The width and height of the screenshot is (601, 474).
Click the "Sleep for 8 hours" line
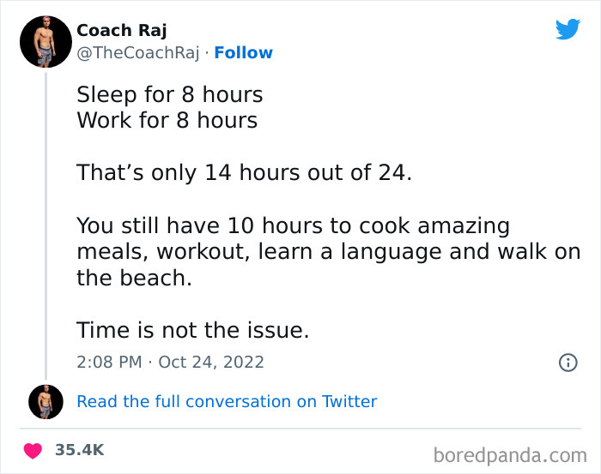pyautogui.click(x=170, y=93)
